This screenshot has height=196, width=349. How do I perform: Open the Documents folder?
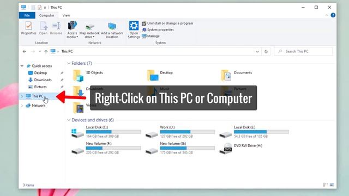click(x=236, y=75)
